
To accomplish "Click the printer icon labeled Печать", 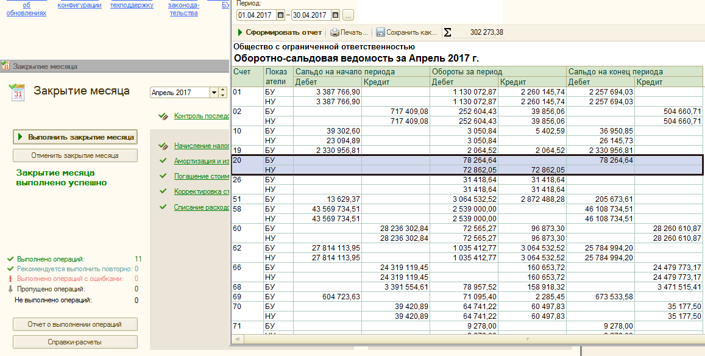I will [x=335, y=32].
